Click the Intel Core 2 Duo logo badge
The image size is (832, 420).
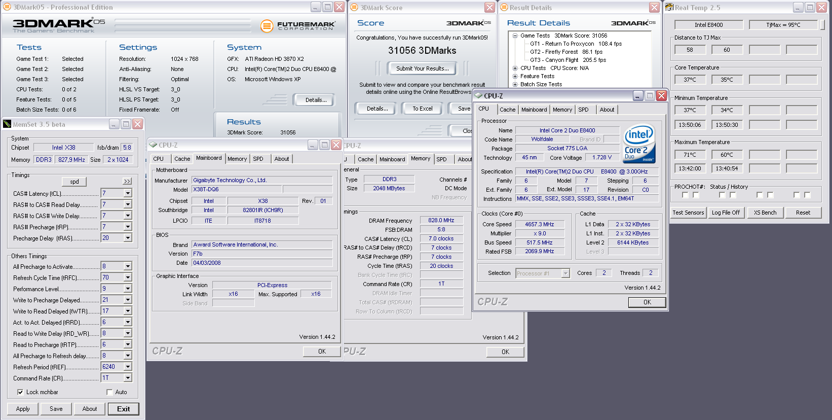click(x=638, y=144)
